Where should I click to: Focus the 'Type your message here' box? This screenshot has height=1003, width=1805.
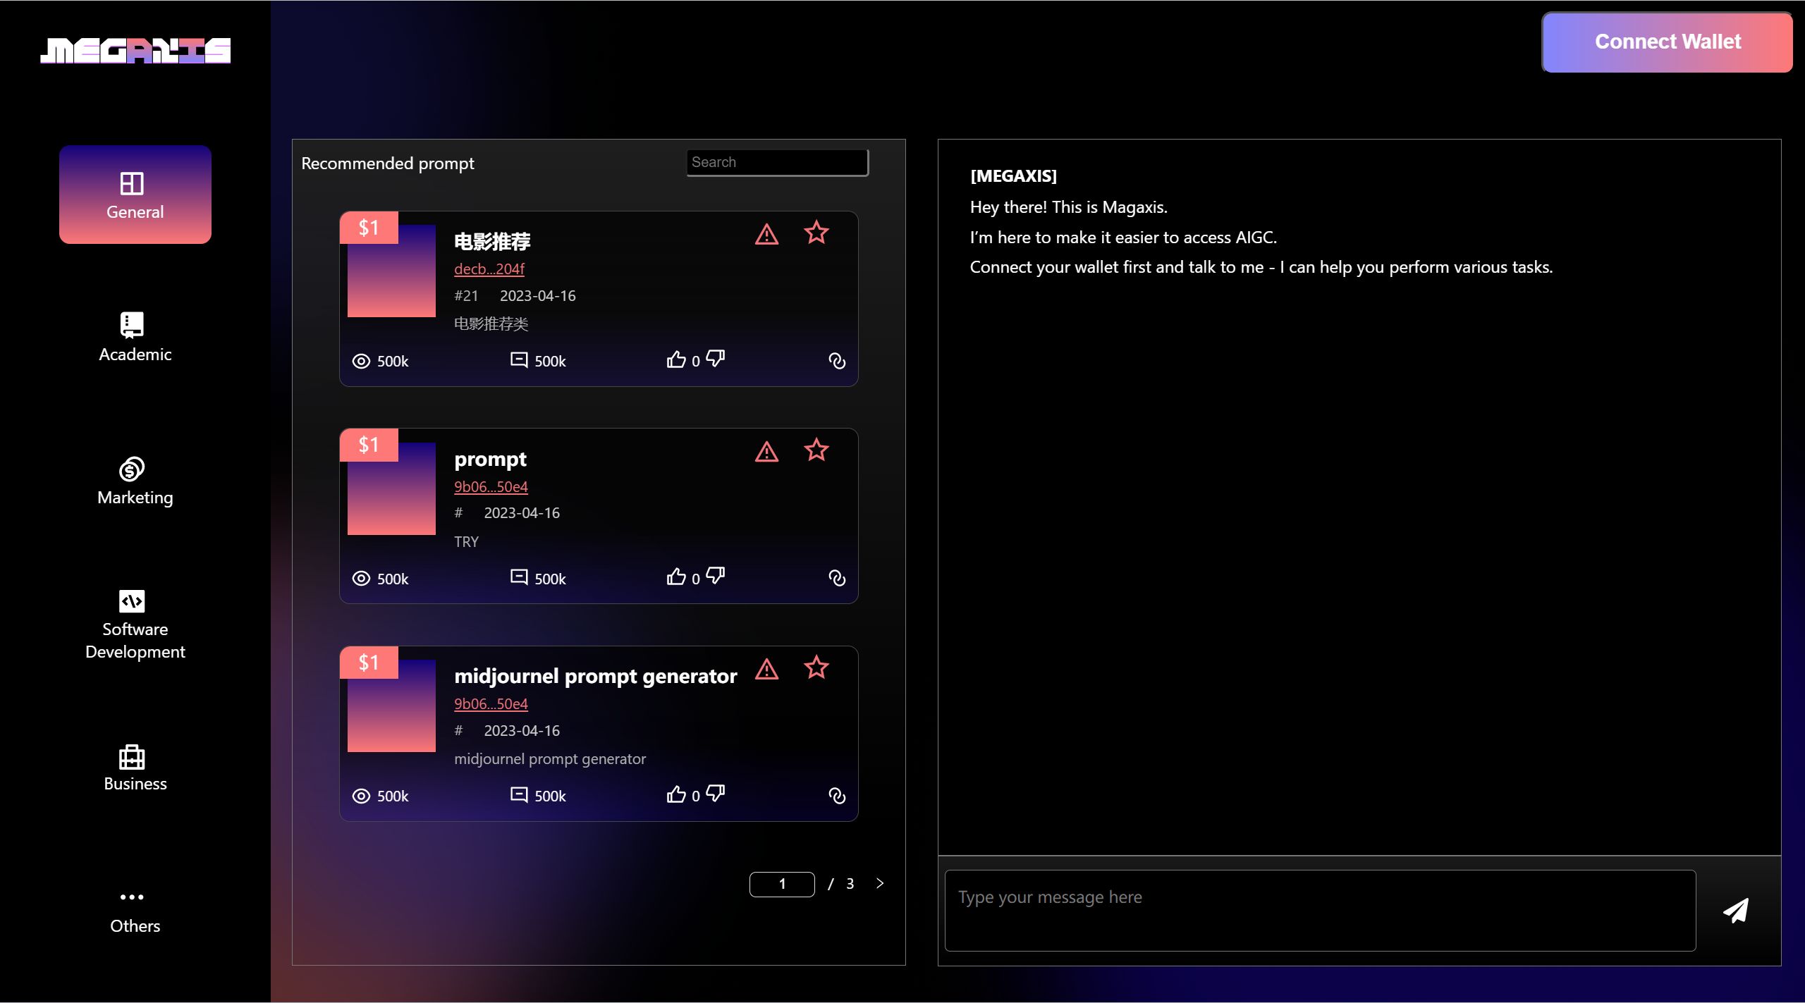1320,910
